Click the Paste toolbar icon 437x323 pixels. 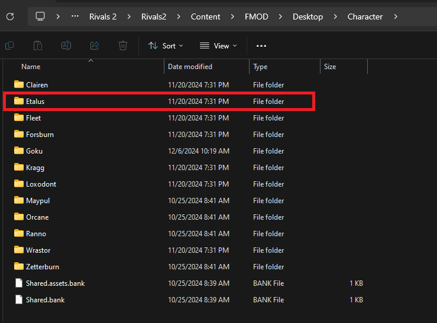coord(38,45)
